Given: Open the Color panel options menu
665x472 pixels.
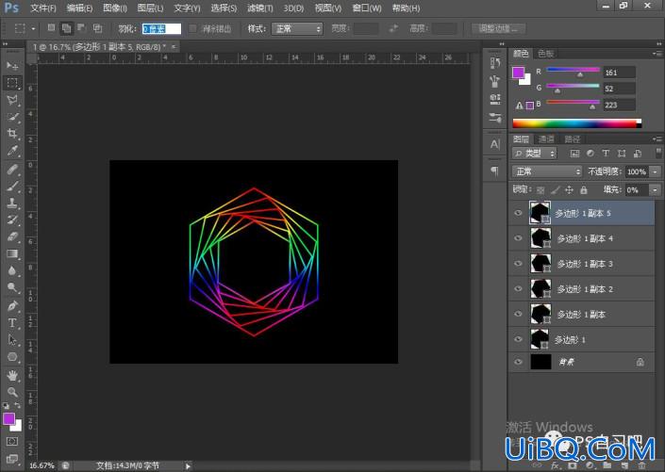Looking at the screenshot, I should pyautogui.click(x=657, y=54).
